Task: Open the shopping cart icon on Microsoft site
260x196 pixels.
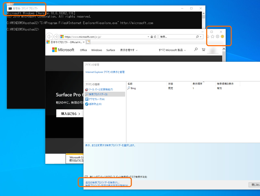Action: coord(203,50)
